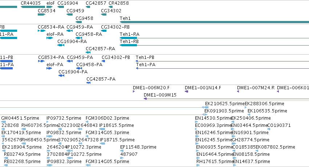Select the EN16901.5prime EST label
The height and width of the screenshot is (167, 309).
tap(250, 133)
